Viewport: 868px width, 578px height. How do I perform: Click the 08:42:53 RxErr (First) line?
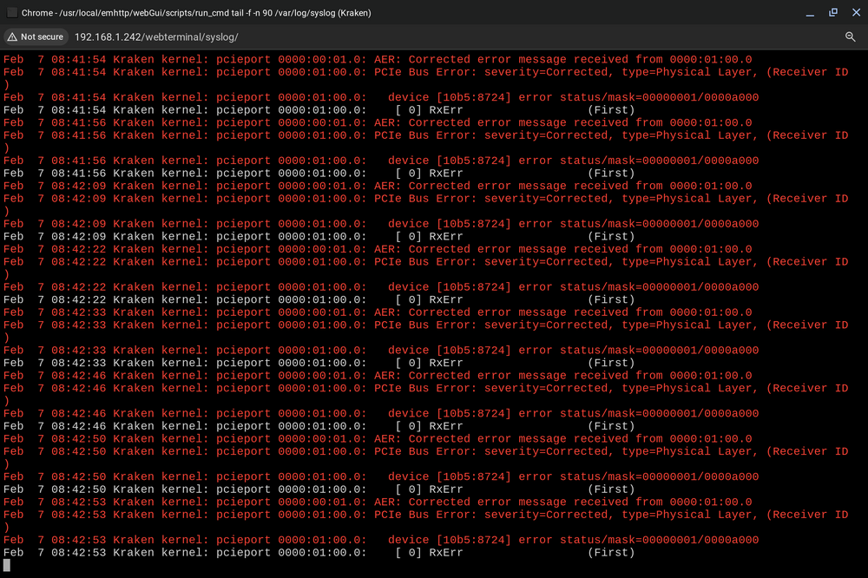[319, 553]
